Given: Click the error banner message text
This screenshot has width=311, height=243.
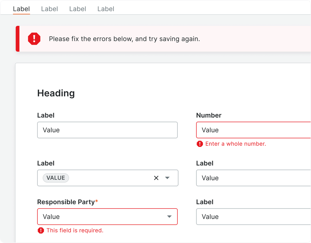Looking at the screenshot, I should click(124, 39).
